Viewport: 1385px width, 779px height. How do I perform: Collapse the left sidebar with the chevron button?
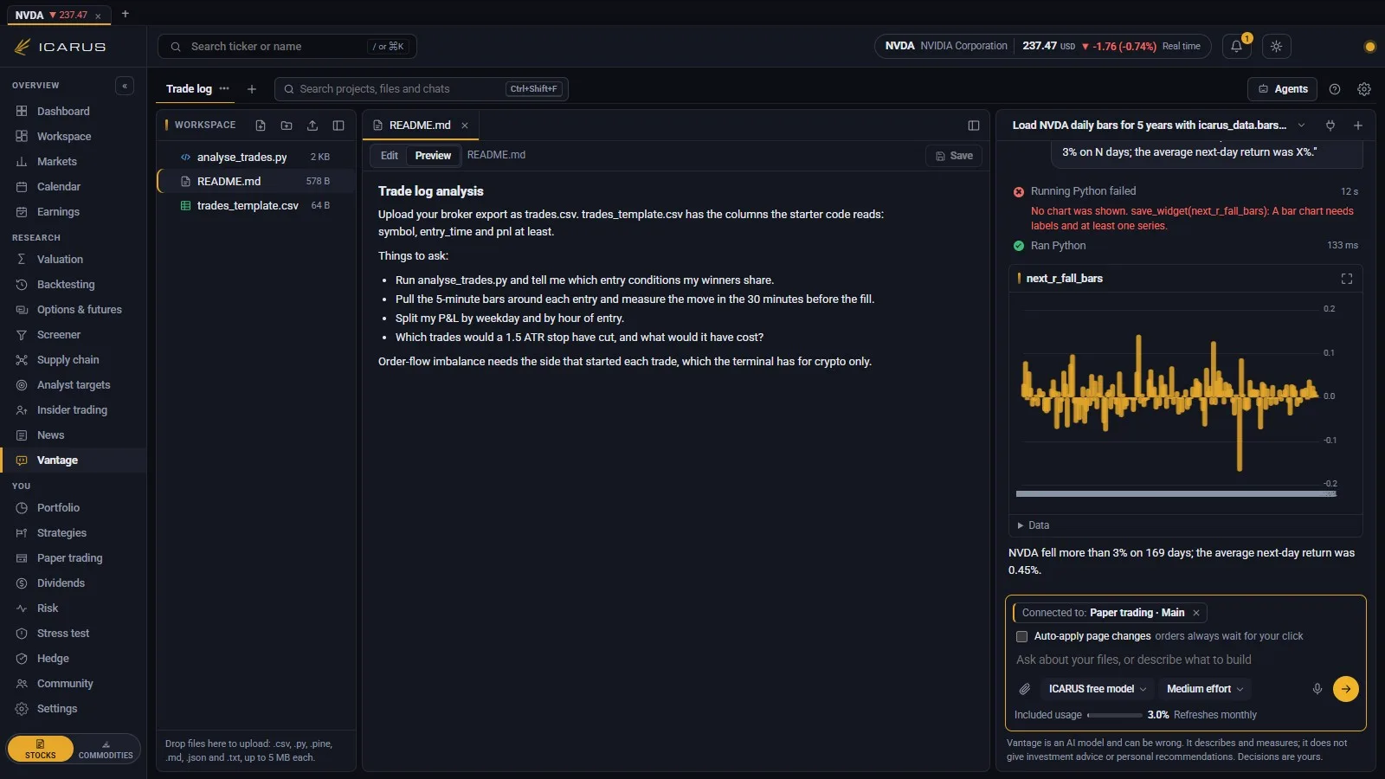(125, 86)
